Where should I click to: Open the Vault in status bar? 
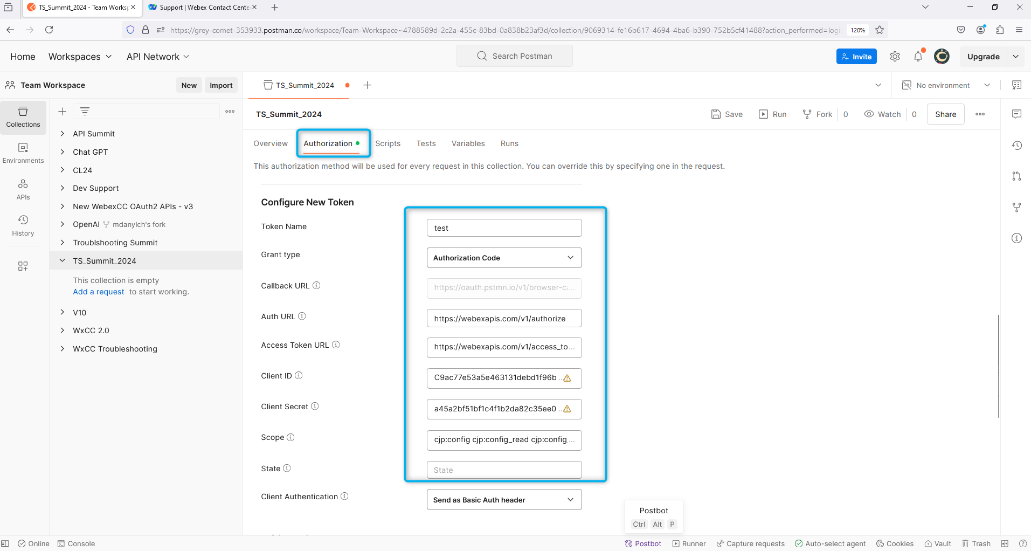[x=938, y=543]
